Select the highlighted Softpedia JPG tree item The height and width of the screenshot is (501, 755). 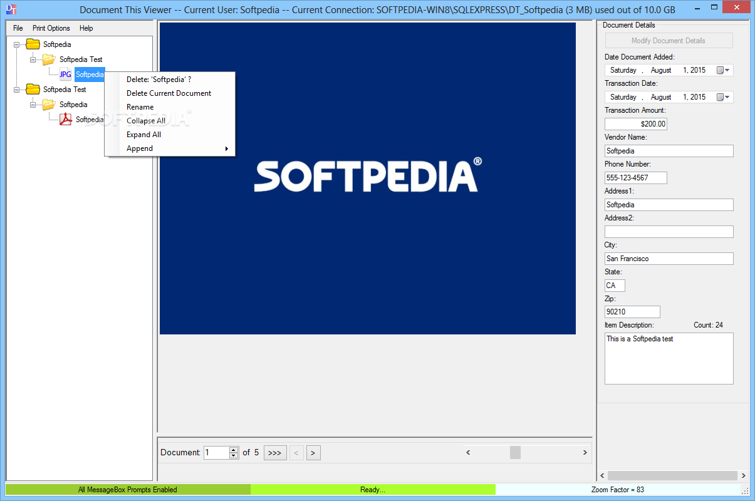[90, 75]
